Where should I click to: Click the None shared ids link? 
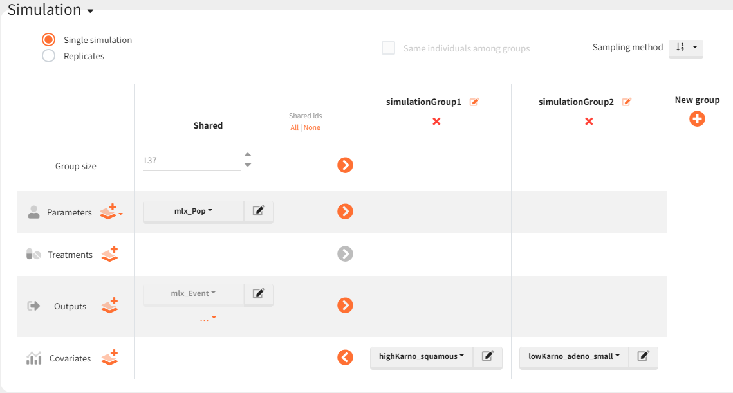(x=312, y=127)
